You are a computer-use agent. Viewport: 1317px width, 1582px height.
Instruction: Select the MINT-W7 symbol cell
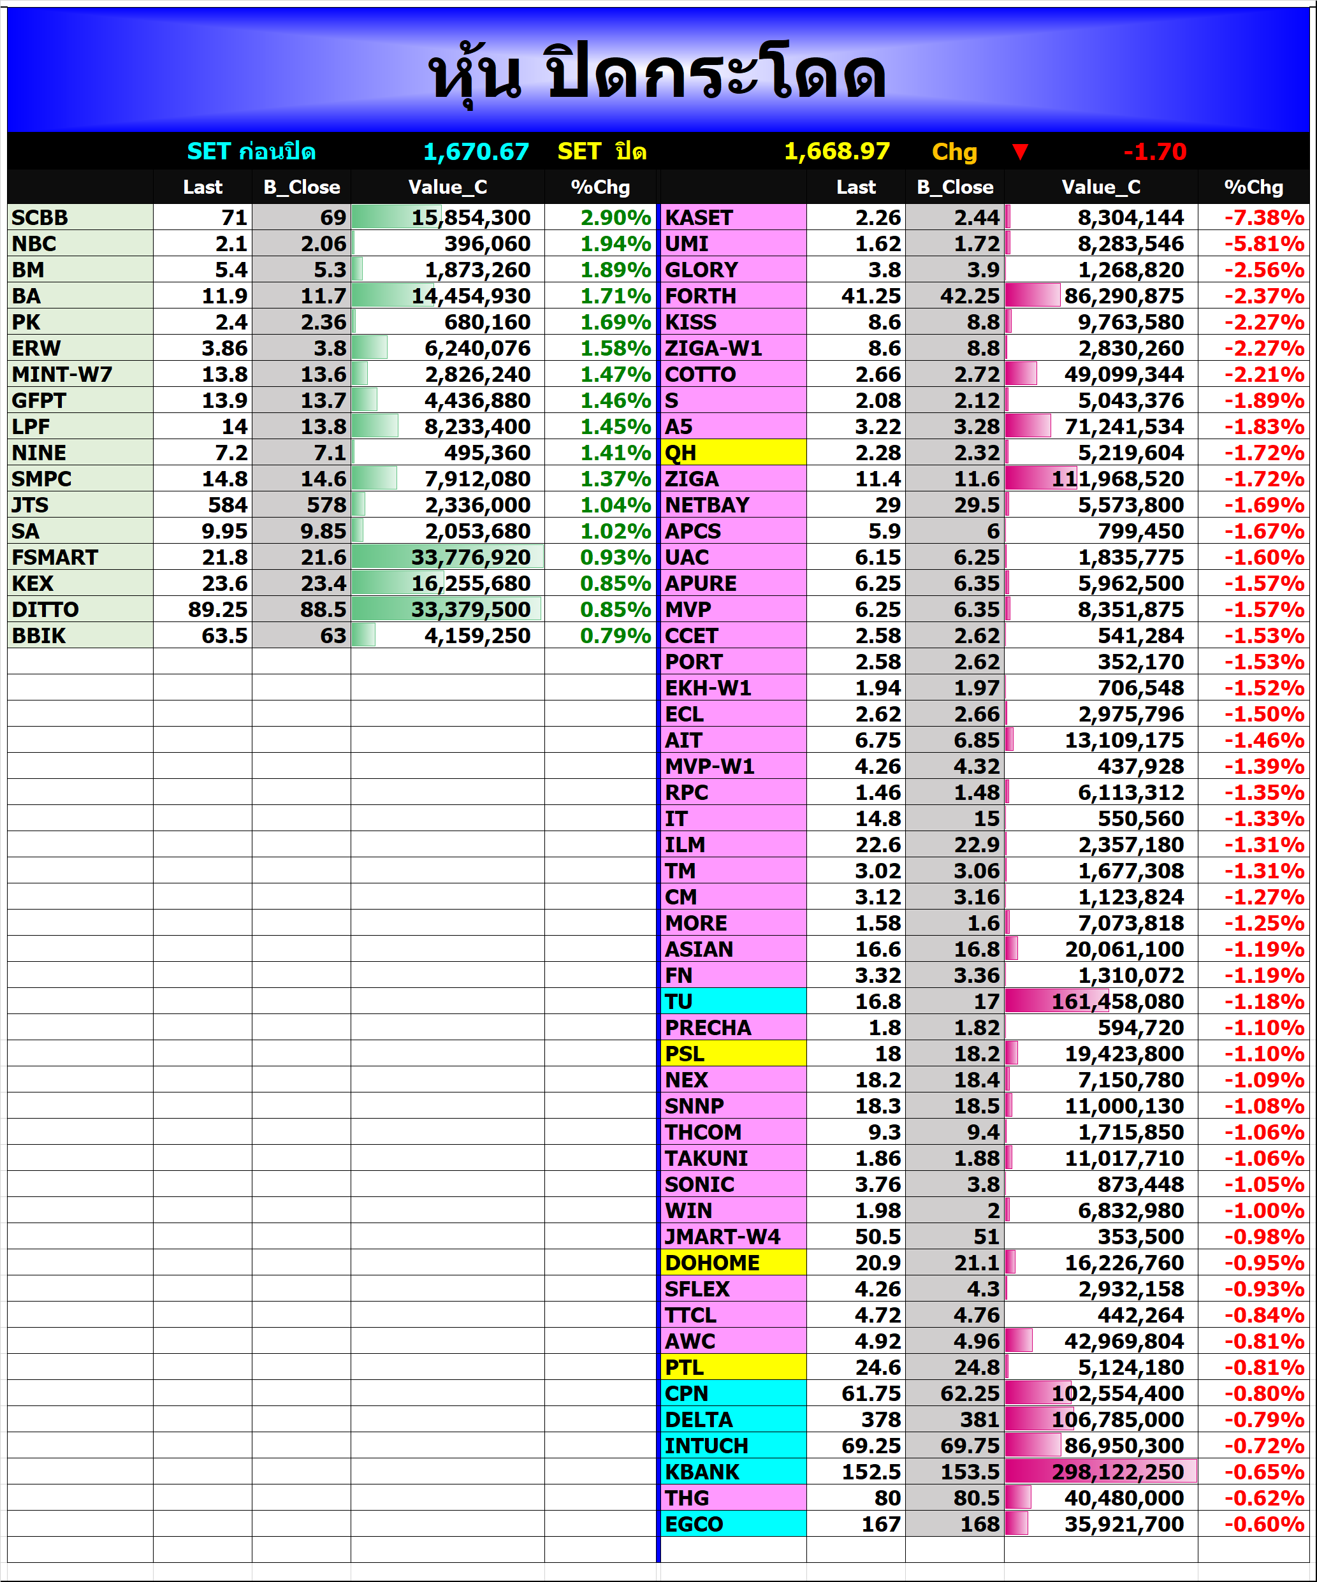tap(79, 374)
